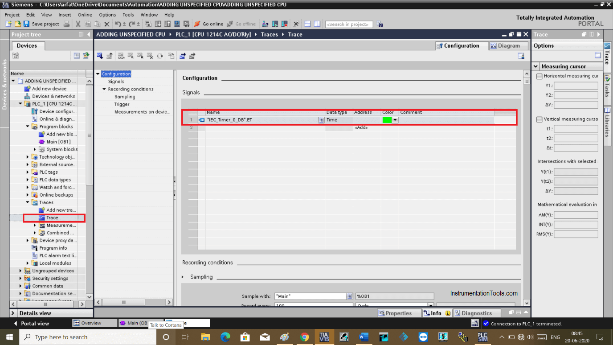Toggle Vertical measuring cursor checkbox
Viewport: 613px width, 345px height.
[539, 119]
